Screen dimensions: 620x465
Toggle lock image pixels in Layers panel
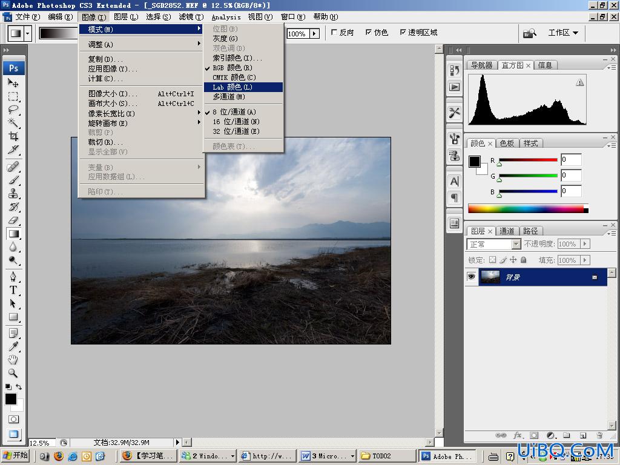[503, 260]
